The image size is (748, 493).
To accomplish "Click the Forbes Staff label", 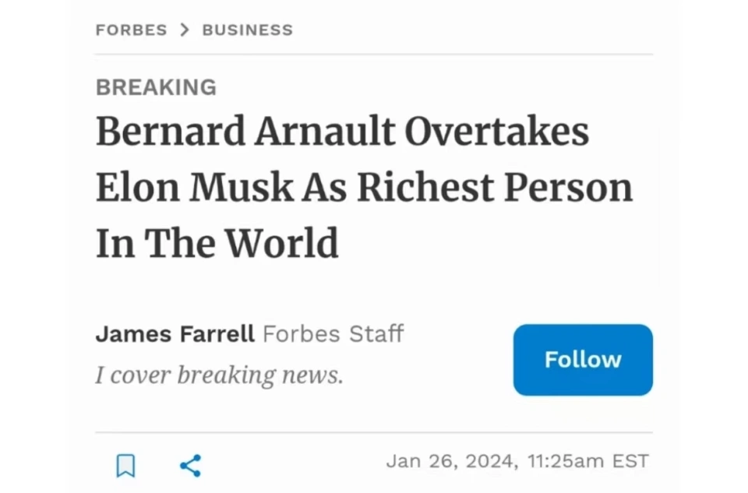I will pyautogui.click(x=333, y=334).
